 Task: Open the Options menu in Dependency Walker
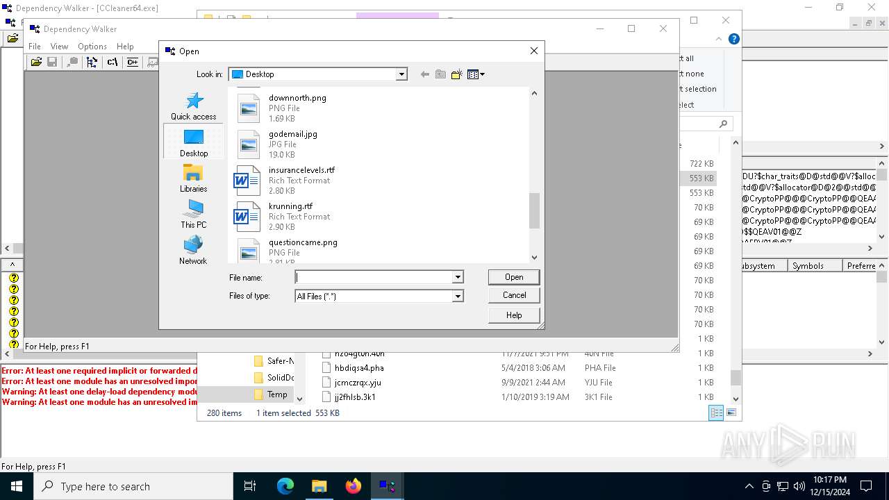point(92,47)
